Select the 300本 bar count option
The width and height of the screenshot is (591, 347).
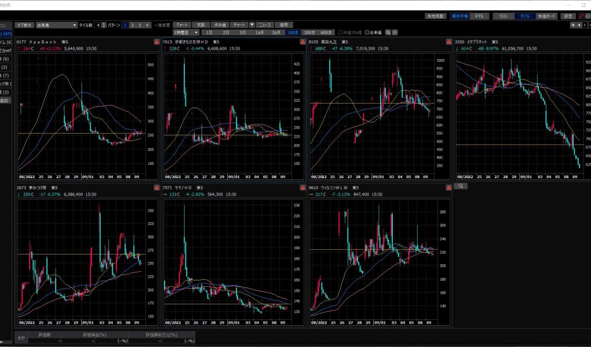(x=309, y=32)
